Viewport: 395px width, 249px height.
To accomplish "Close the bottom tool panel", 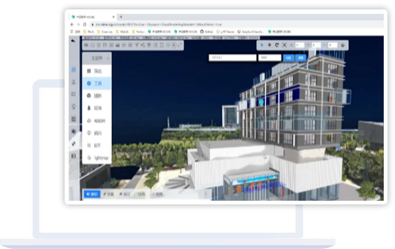I will [205, 194].
